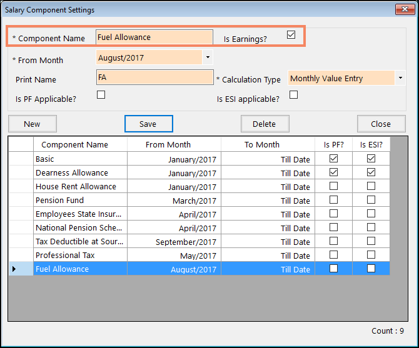This screenshot has width=419, height=348.
Task: Delete the selected component
Action: (265, 124)
